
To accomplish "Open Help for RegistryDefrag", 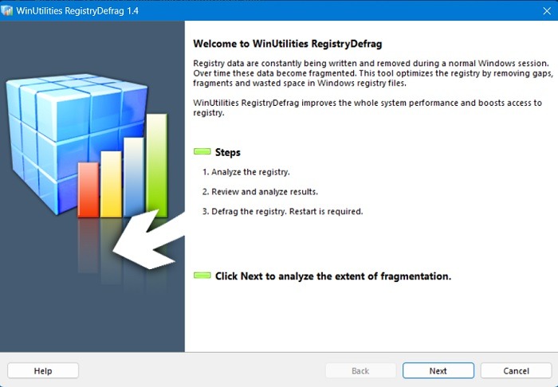I will [43, 370].
